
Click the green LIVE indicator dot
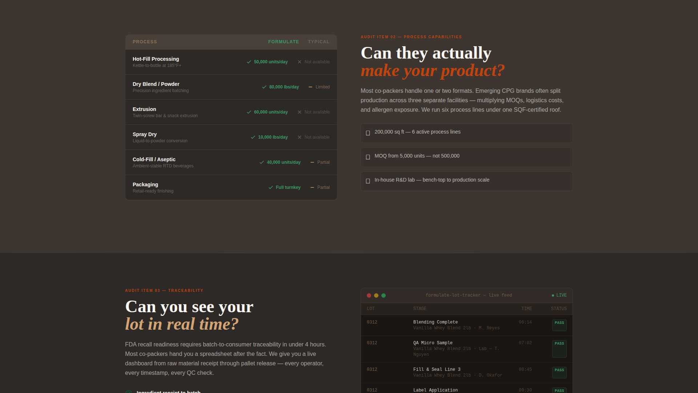pos(553,295)
